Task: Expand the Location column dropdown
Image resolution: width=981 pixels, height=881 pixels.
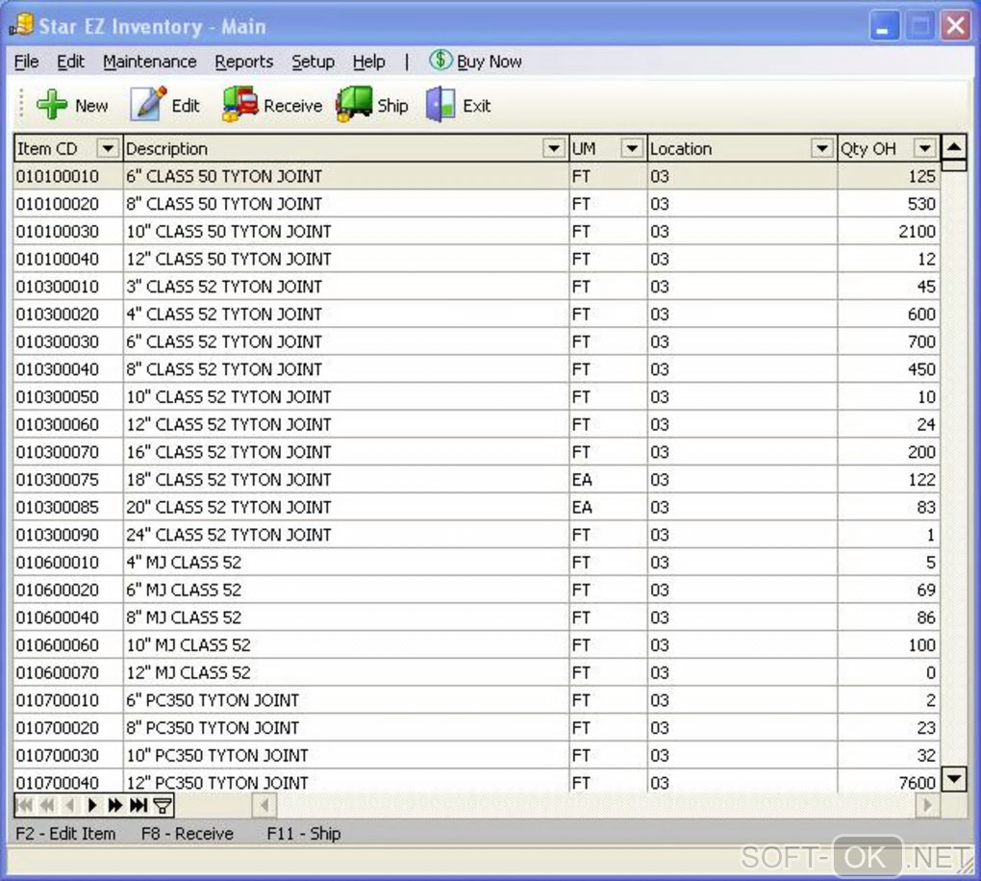Action: pyautogui.click(x=821, y=149)
